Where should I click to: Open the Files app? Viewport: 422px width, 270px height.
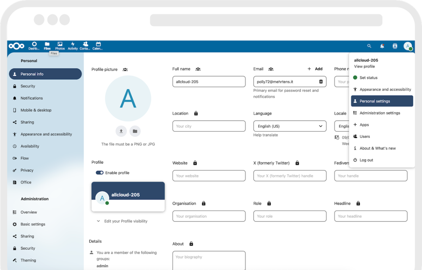(47, 46)
